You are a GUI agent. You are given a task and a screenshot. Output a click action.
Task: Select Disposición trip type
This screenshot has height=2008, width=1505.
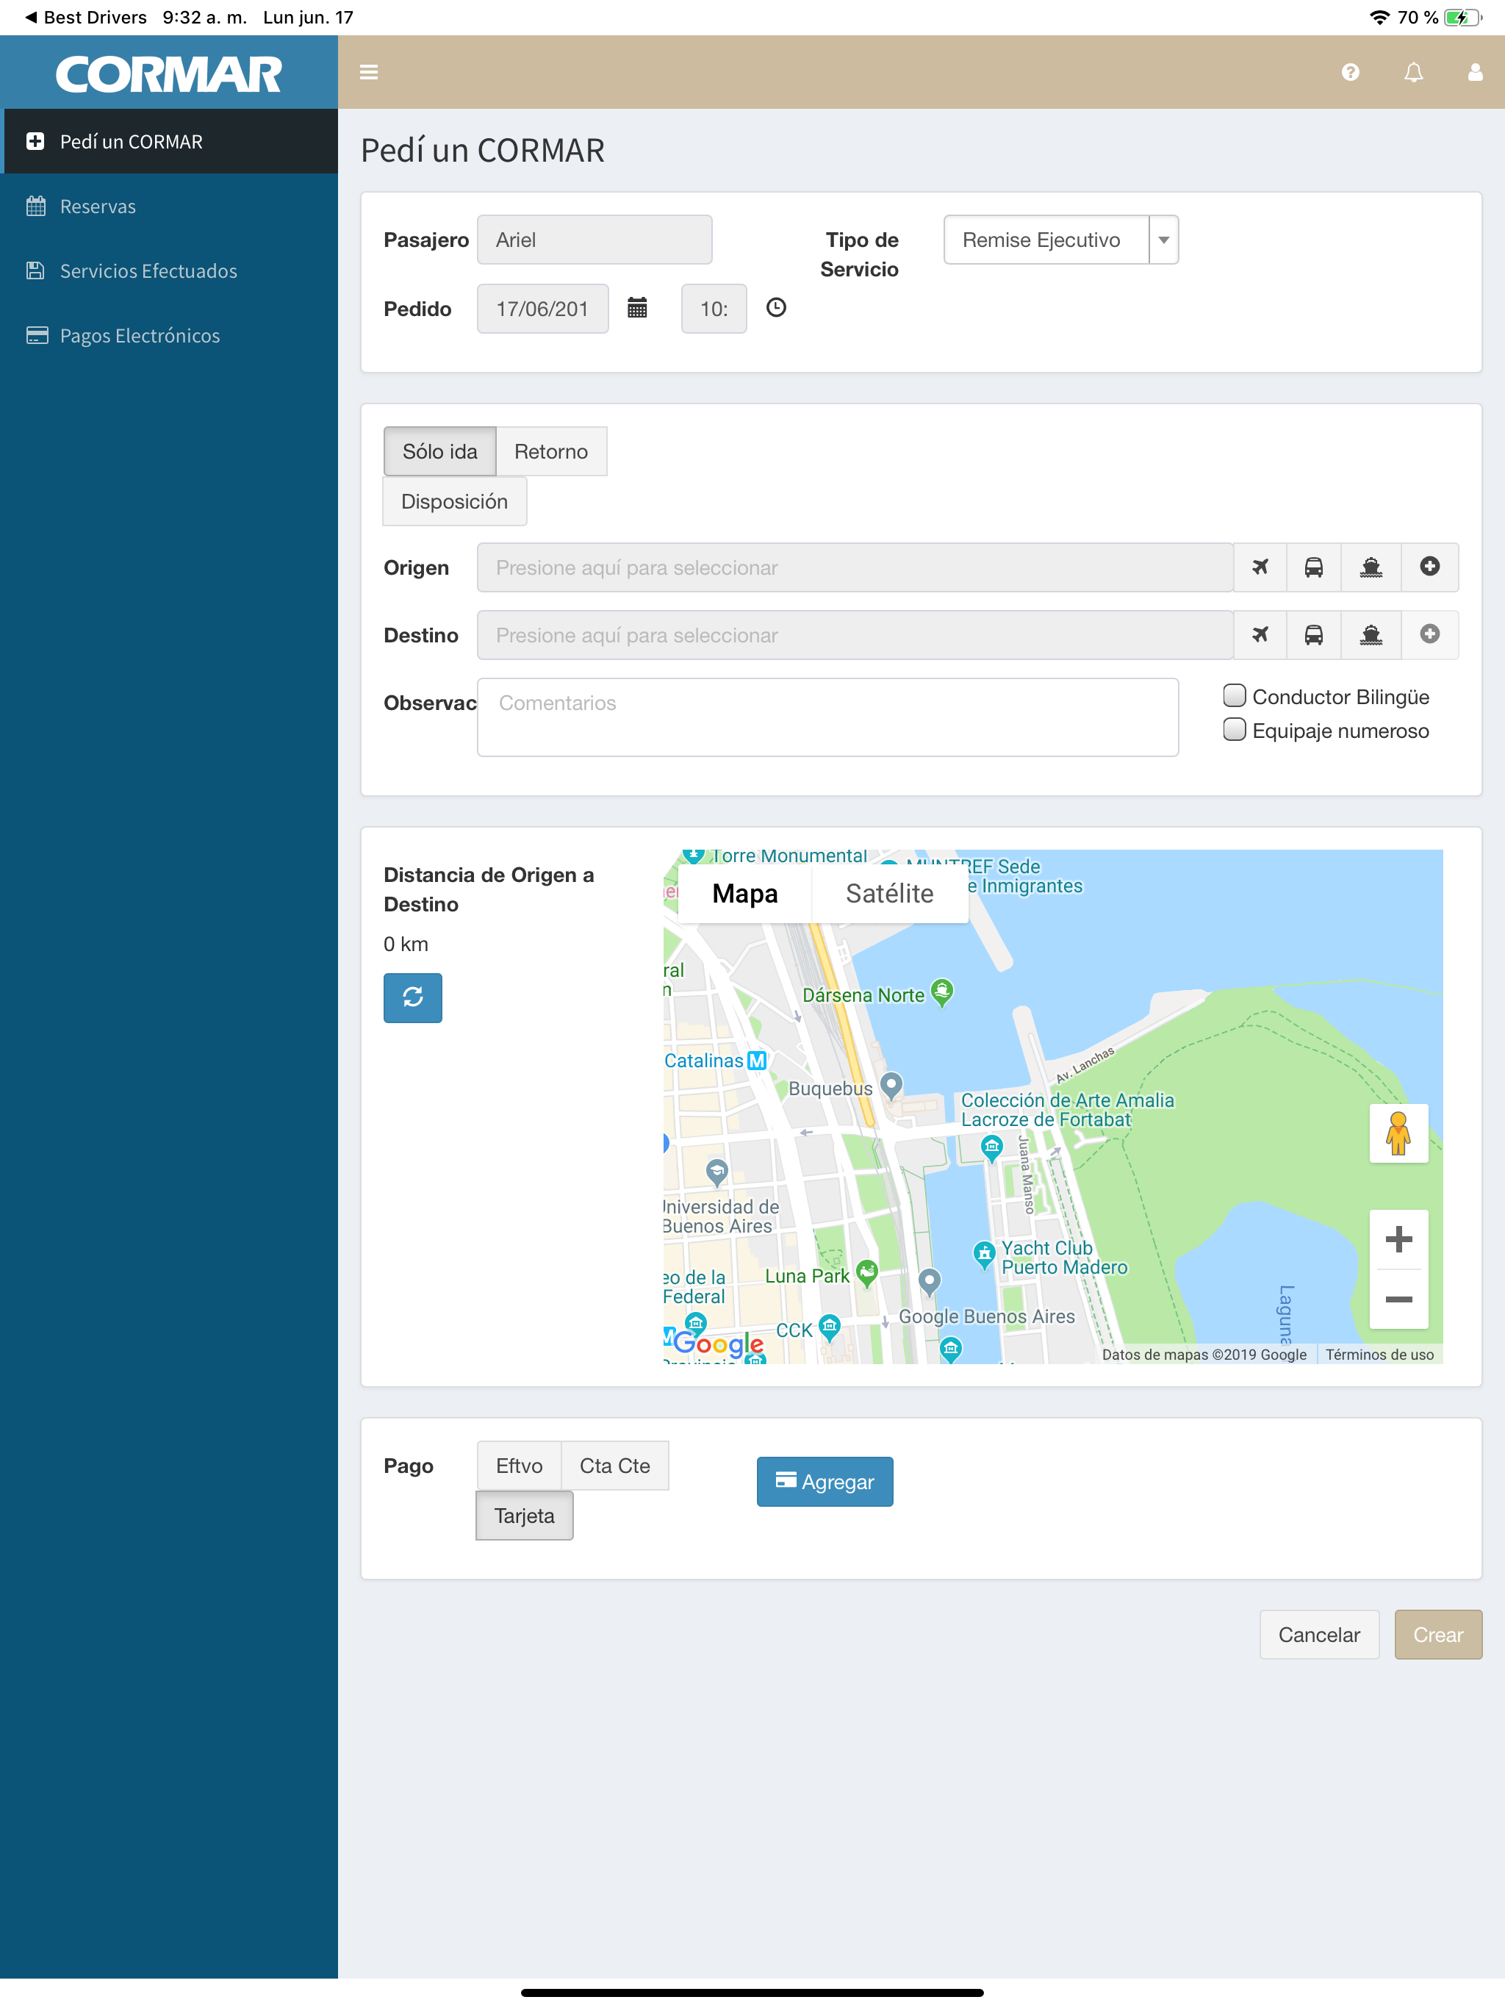(455, 501)
